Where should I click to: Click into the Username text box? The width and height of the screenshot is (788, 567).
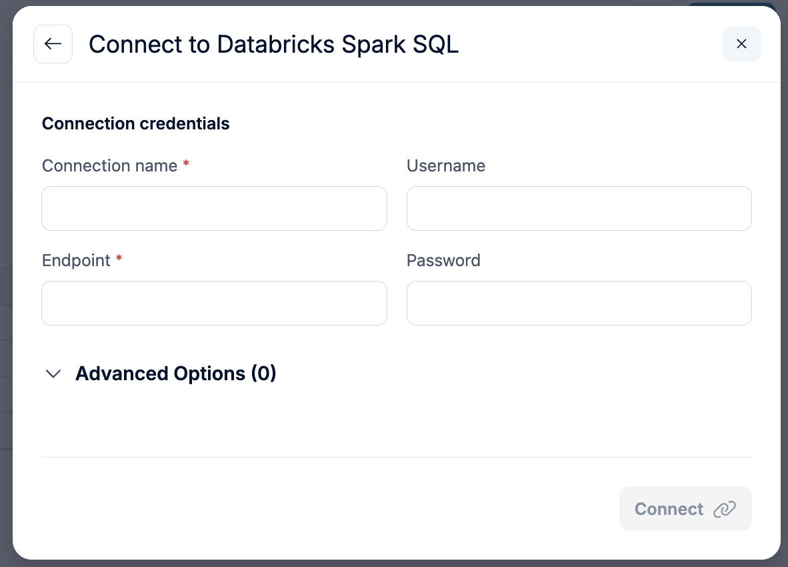[579, 209]
